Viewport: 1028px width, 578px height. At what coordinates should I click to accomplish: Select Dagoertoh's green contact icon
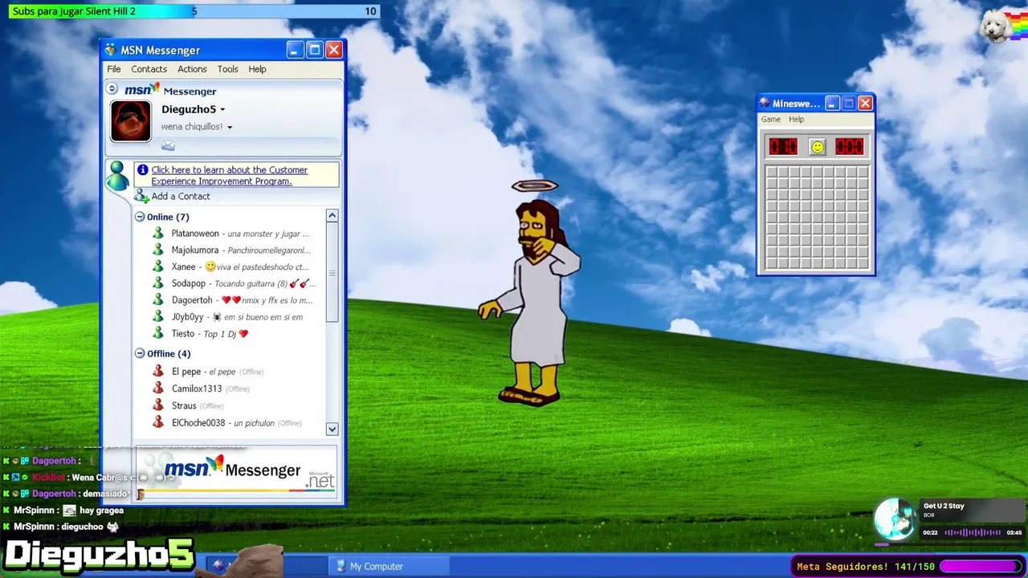[x=158, y=300]
